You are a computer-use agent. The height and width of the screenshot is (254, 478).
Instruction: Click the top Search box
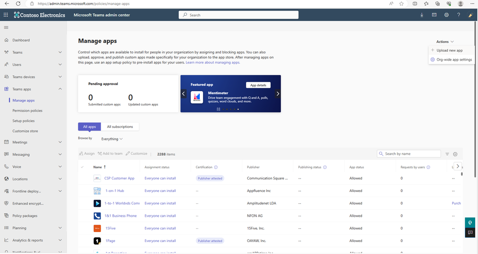point(239,15)
